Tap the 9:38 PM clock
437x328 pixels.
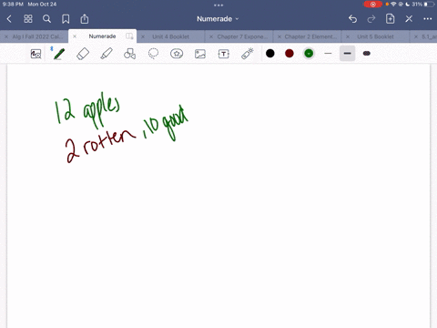pos(13,5)
